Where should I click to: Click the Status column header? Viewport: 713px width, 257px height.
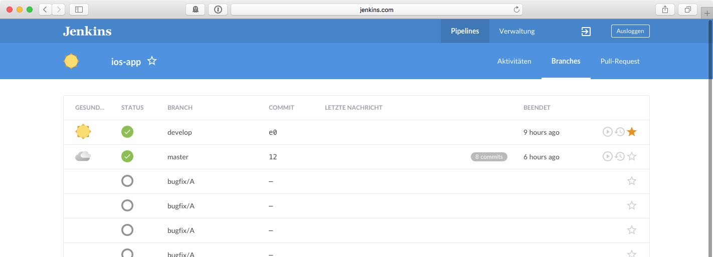click(x=132, y=108)
